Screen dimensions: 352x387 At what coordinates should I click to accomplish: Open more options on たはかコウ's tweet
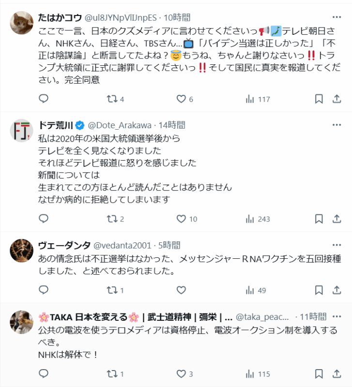337,17
